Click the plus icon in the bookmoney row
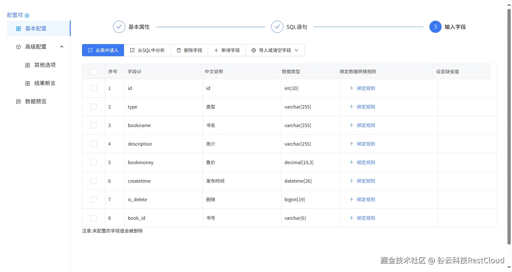512x272 pixels. 351,162
